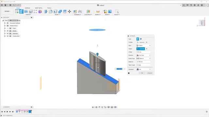
Task: Activate the root component radio button
Action: pyautogui.click(x=20, y=20)
